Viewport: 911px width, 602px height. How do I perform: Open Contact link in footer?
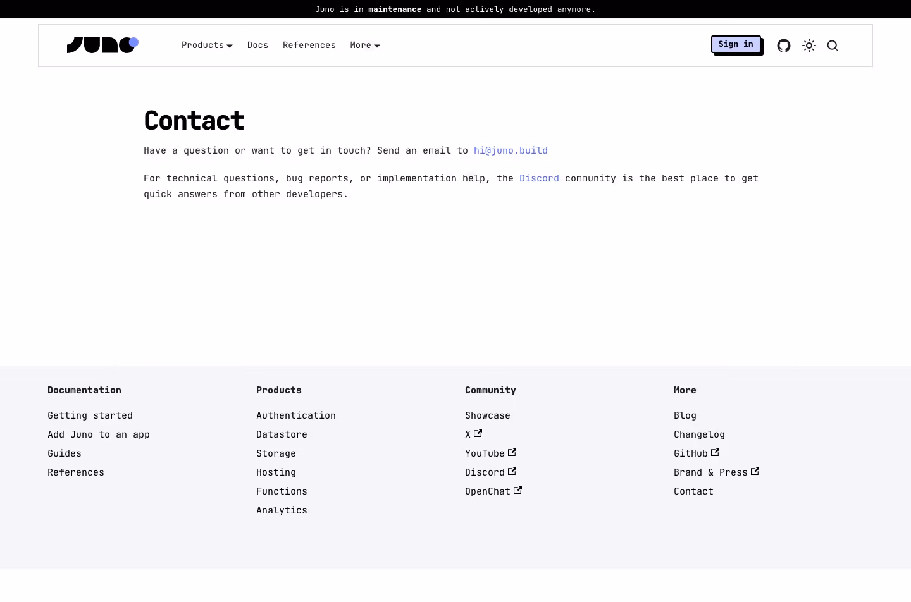click(693, 491)
